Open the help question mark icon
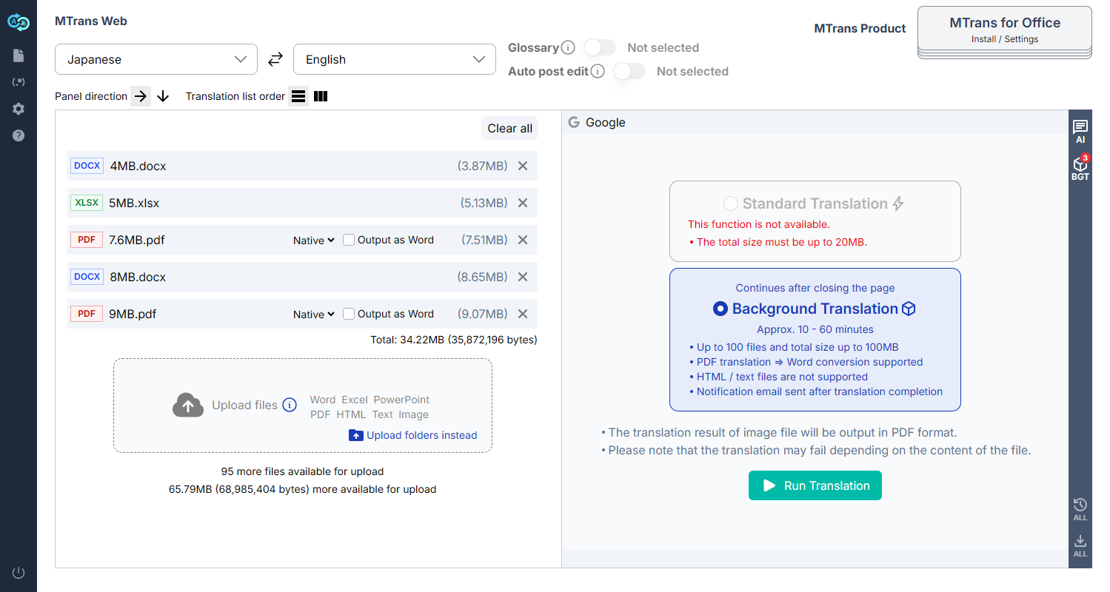The height and width of the screenshot is (592, 1110). 19,135
